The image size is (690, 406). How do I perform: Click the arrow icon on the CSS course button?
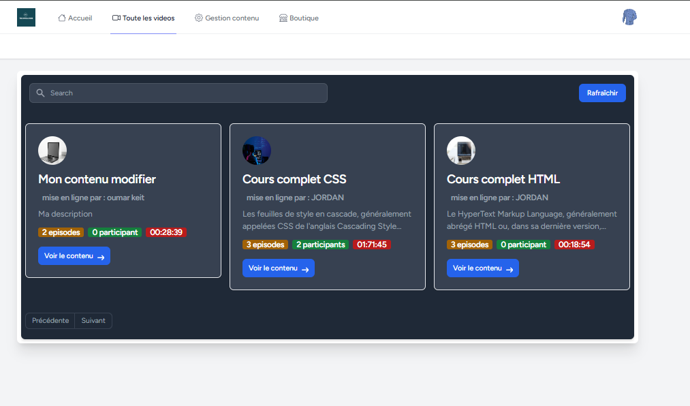pyautogui.click(x=305, y=269)
